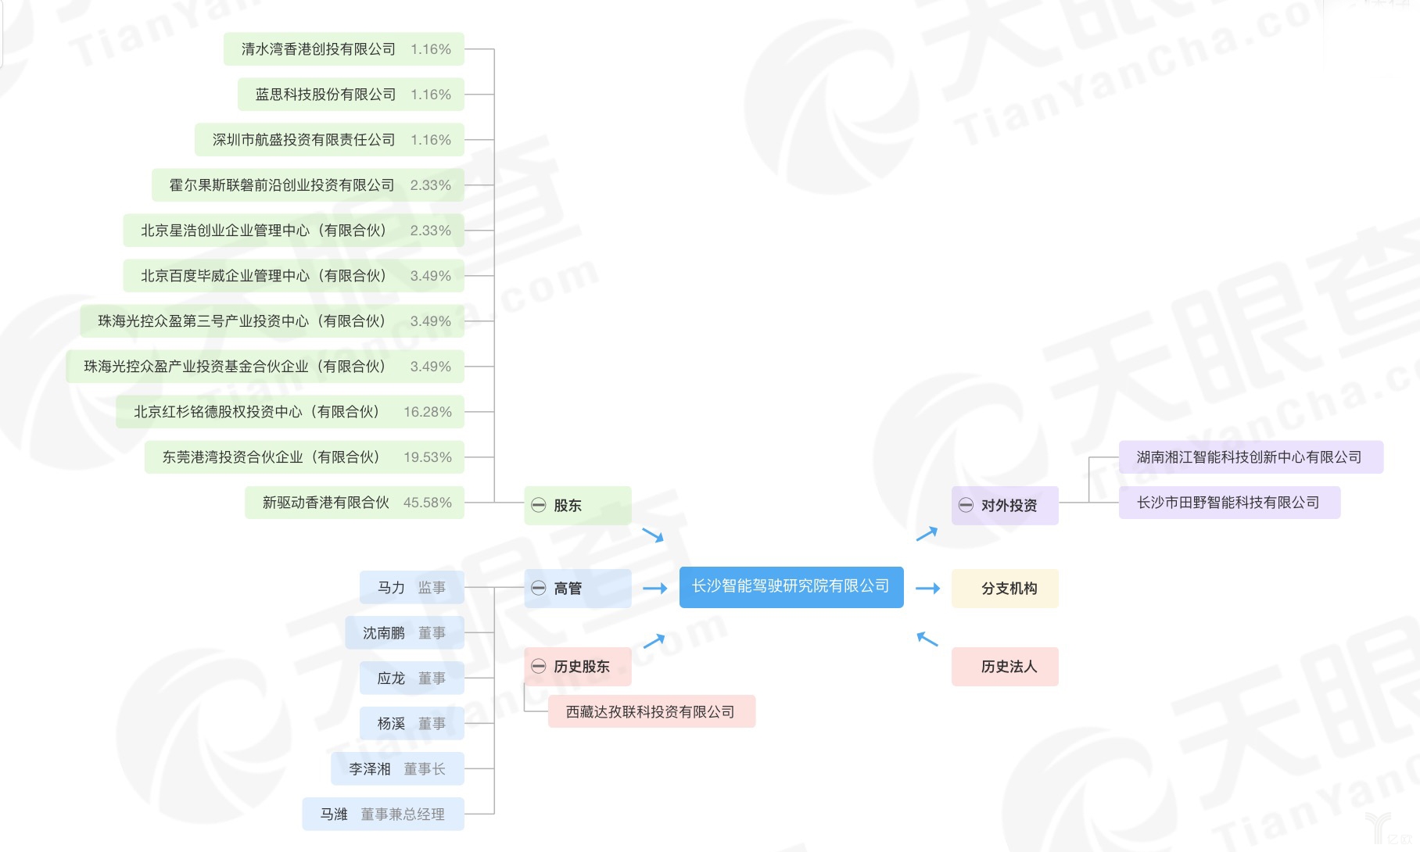Open shareholder 北京红杉铭德股权投资中心

(x=290, y=412)
